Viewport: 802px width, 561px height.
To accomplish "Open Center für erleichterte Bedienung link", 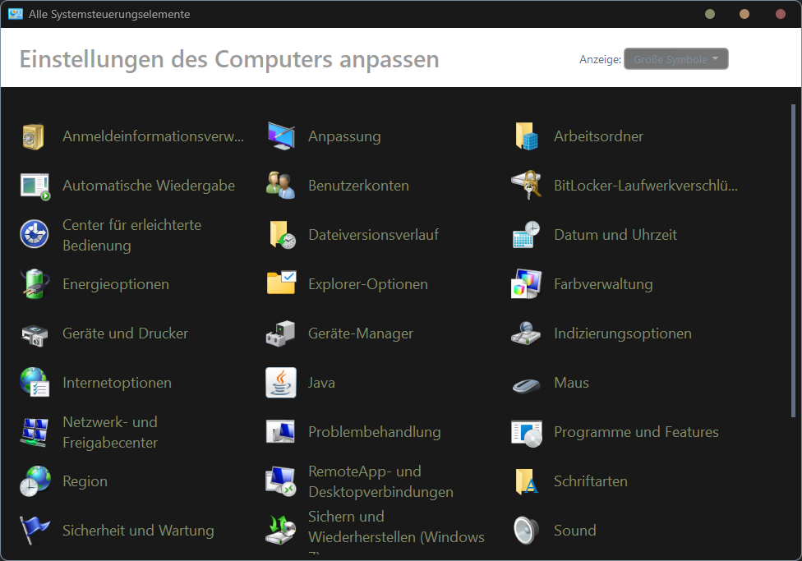I will (131, 235).
